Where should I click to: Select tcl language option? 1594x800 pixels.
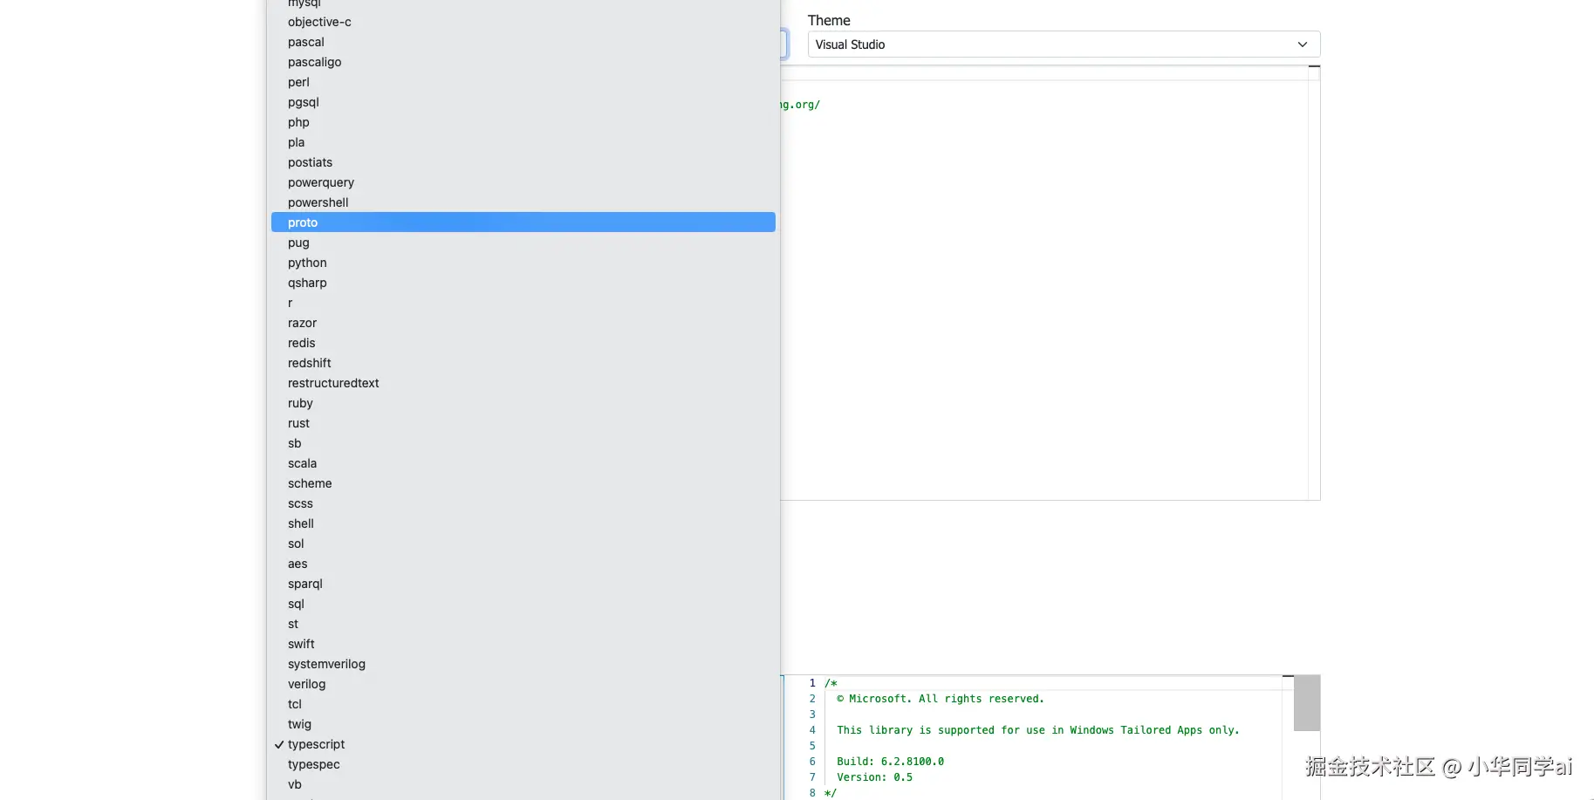[523, 704]
